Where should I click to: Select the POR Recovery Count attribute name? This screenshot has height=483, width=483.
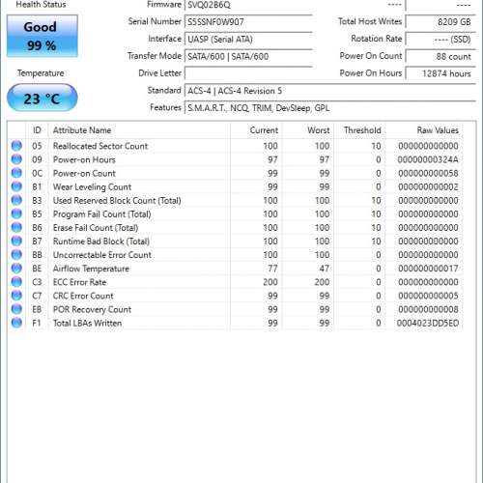pos(92,309)
